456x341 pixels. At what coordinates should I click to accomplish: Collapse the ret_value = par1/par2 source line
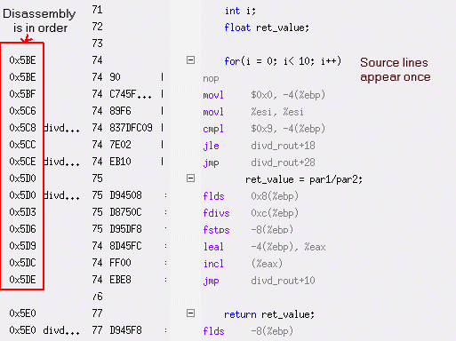coord(190,178)
